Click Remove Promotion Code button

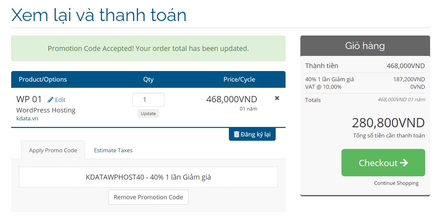tap(148, 197)
